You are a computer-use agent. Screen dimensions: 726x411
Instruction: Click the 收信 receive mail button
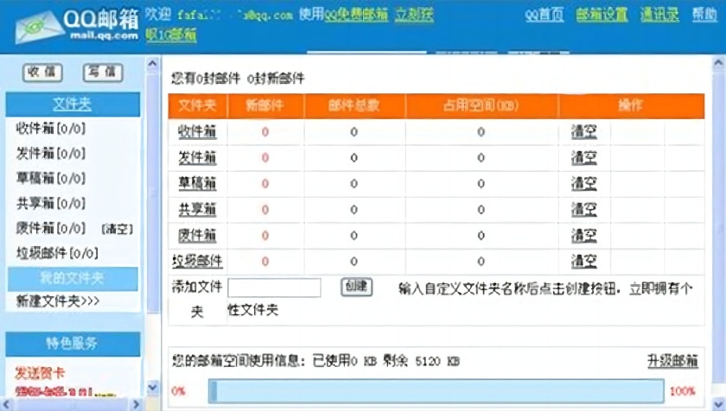tap(41, 73)
